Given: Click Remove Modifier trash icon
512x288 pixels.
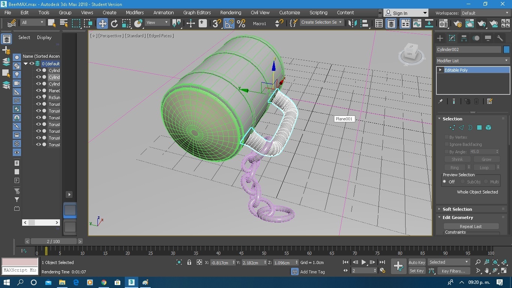Looking at the screenshot, I should point(476,101).
